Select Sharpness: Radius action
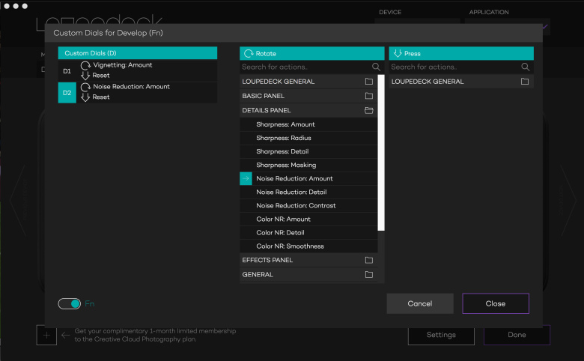This screenshot has height=361, width=584. click(x=308, y=138)
